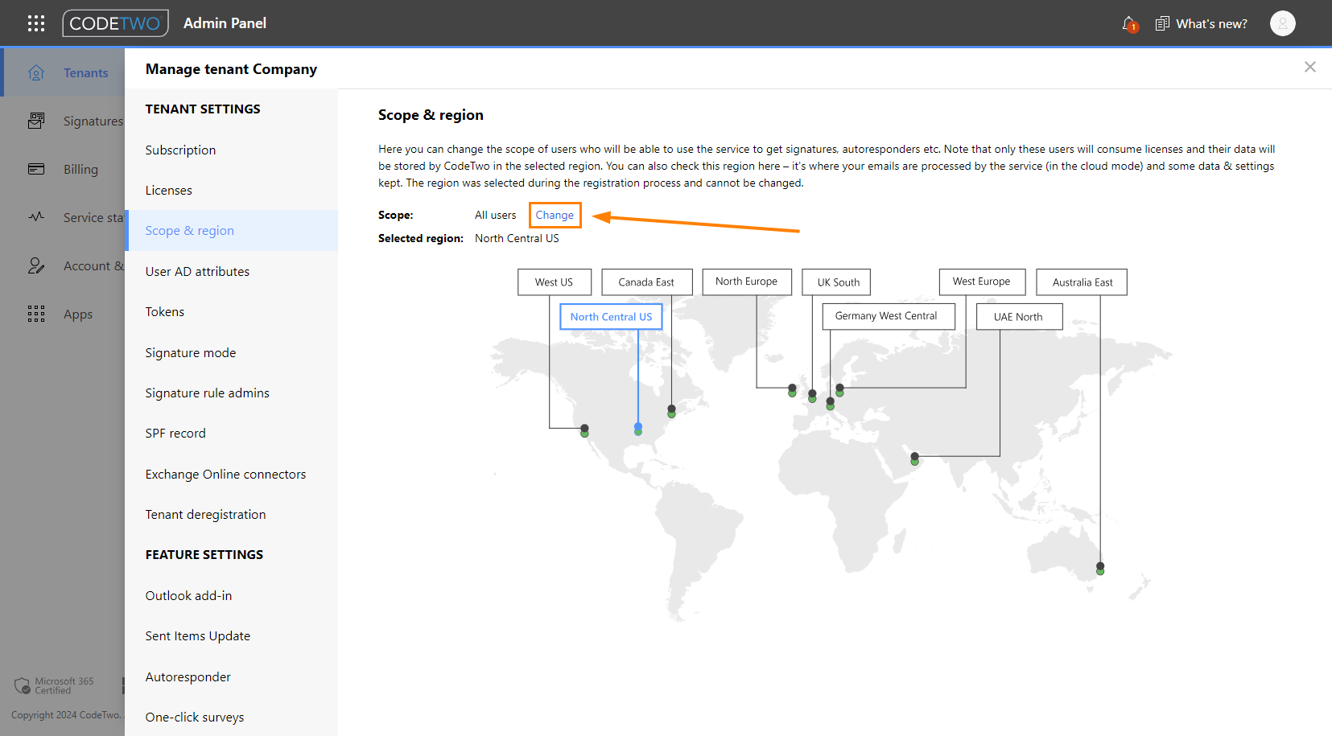Viewport: 1332px width, 736px height.
Task: Open the app launcher grid icon
Action: pyautogui.click(x=36, y=23)
